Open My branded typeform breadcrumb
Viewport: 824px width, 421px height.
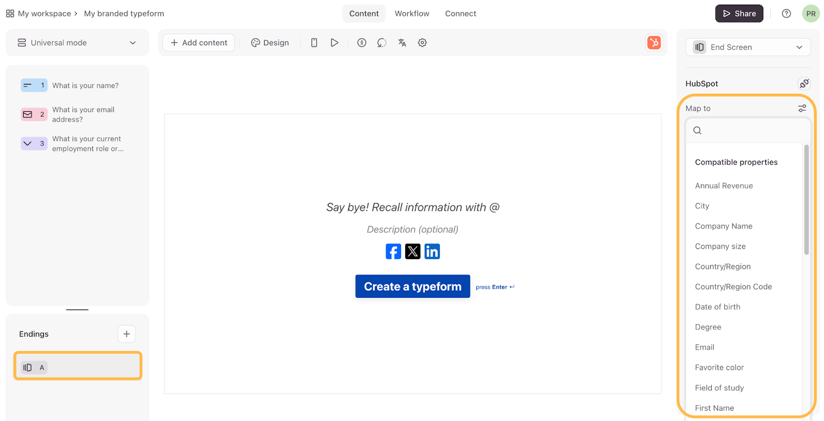pos(124,13)
